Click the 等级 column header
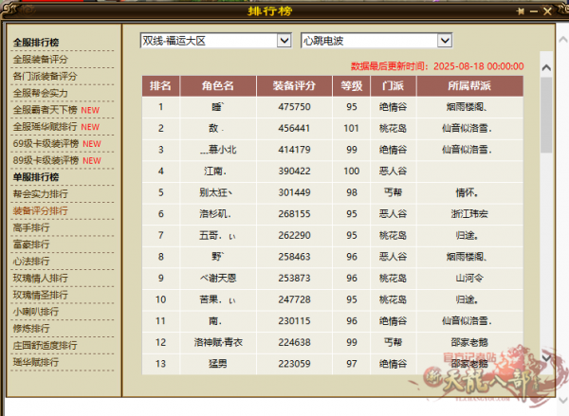This screenshot has height=416, width=569. point(351,86)
